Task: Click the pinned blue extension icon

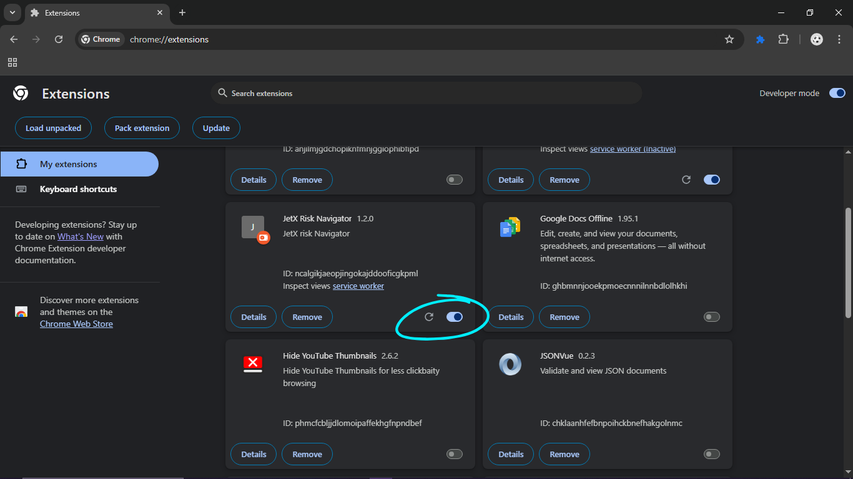Action: 760,39
